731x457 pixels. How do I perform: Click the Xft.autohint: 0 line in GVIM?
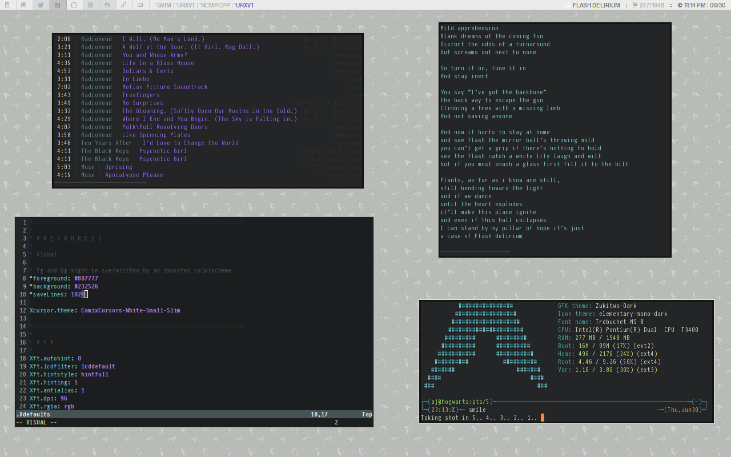55,358
